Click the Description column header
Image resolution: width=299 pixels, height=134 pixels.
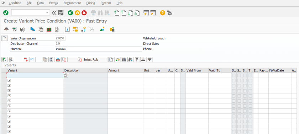[86, 70]
